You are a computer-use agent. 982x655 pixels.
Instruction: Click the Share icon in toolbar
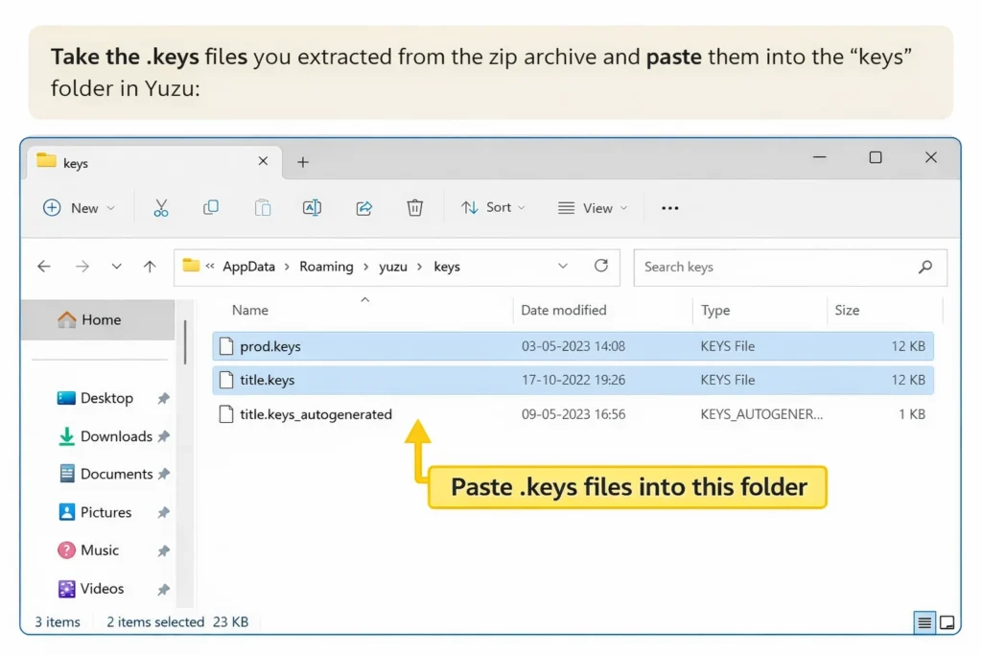[363, 208]
